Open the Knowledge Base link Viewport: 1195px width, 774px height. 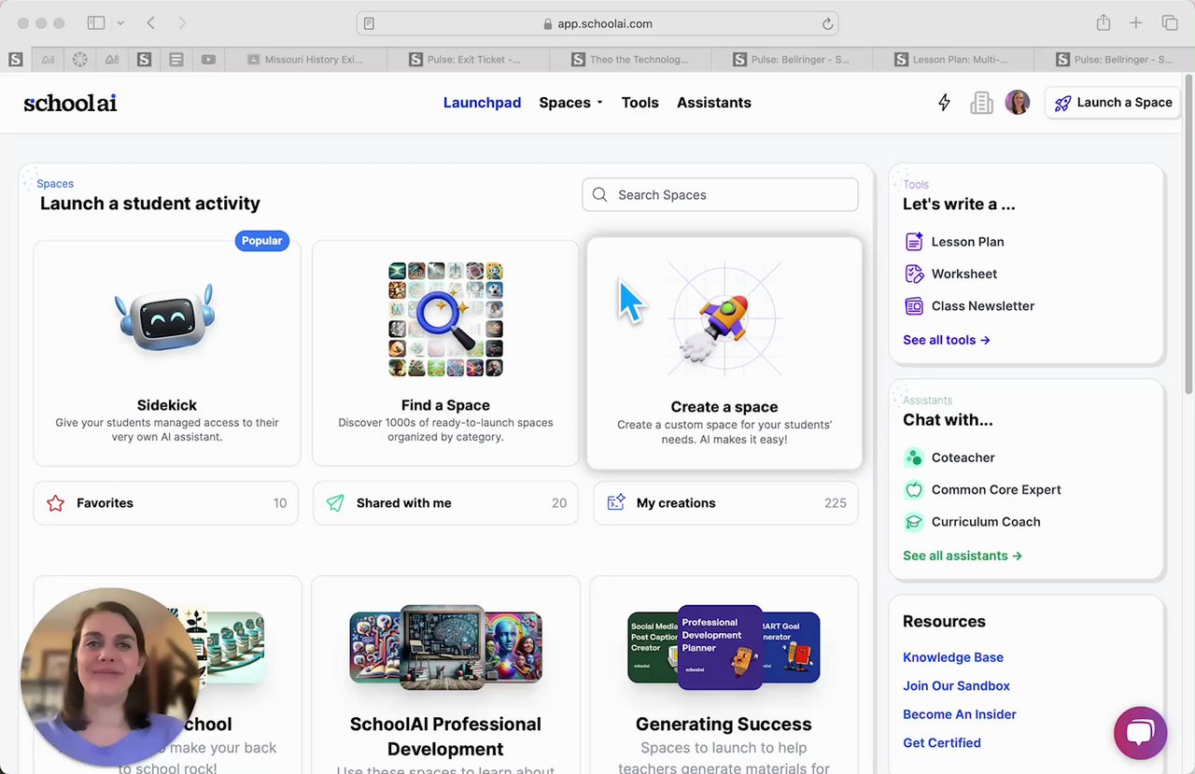tap(952, 657)
